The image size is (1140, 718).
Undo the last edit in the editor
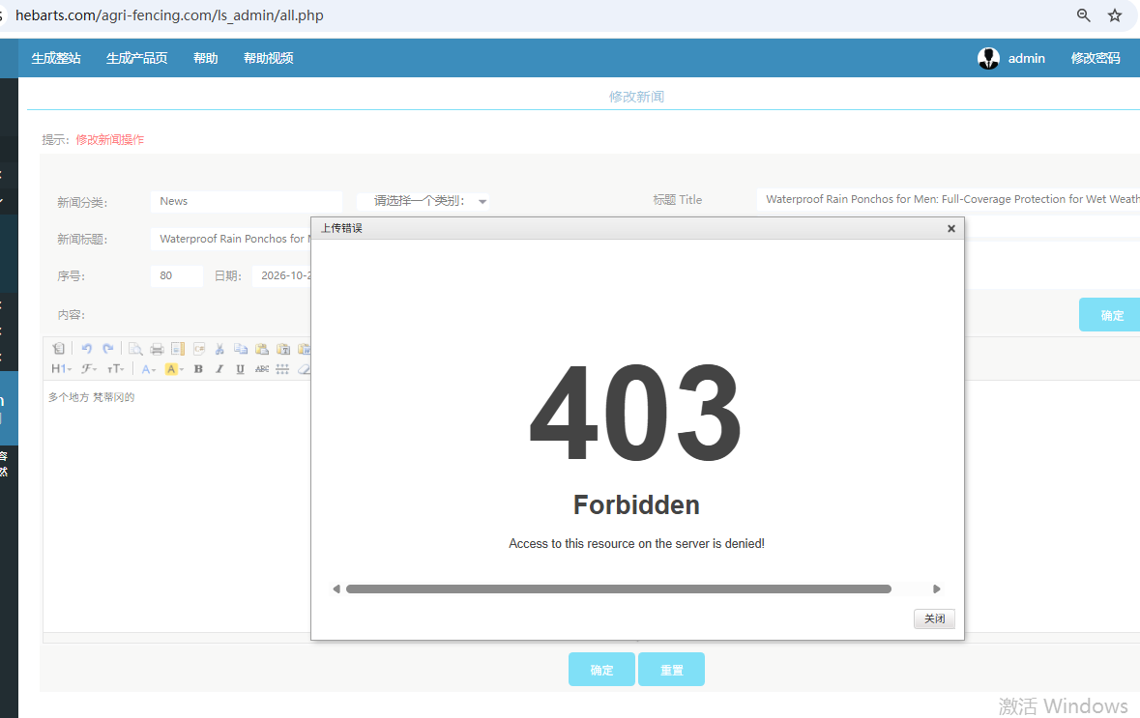[86, 349]
